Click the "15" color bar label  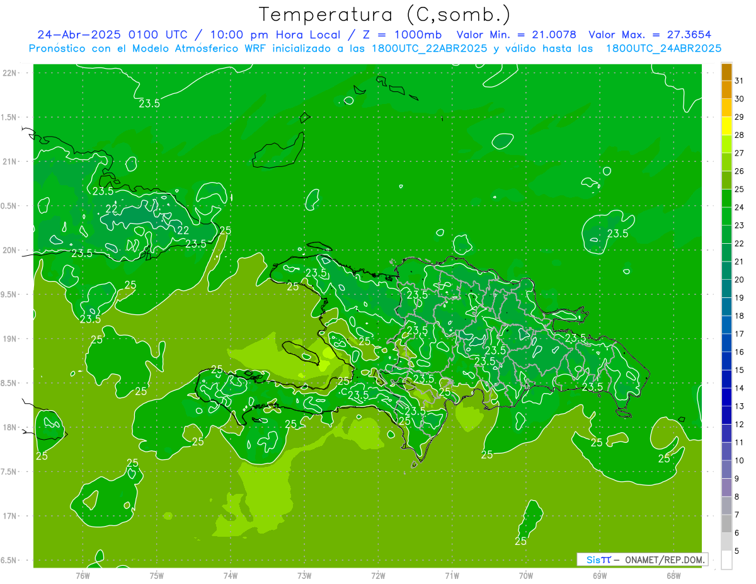(740, 370)
